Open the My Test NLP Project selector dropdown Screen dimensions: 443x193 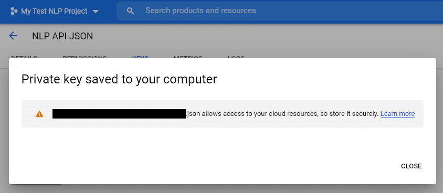click(x=55, y=12)
